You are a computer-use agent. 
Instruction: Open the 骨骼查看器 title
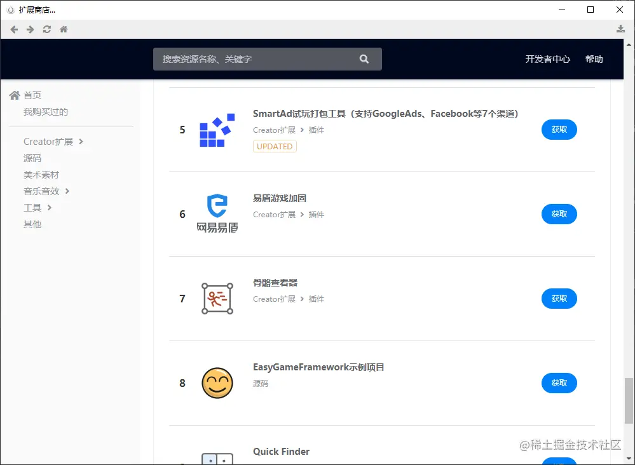pos(275,283)
